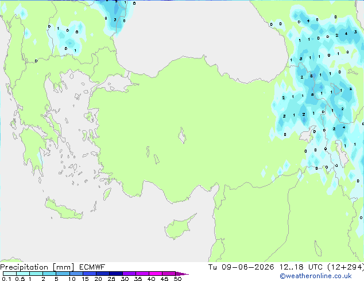Click the legend scale label "45"
The width and height of the screenshot is (364, 281).
(x=164, y=279)
